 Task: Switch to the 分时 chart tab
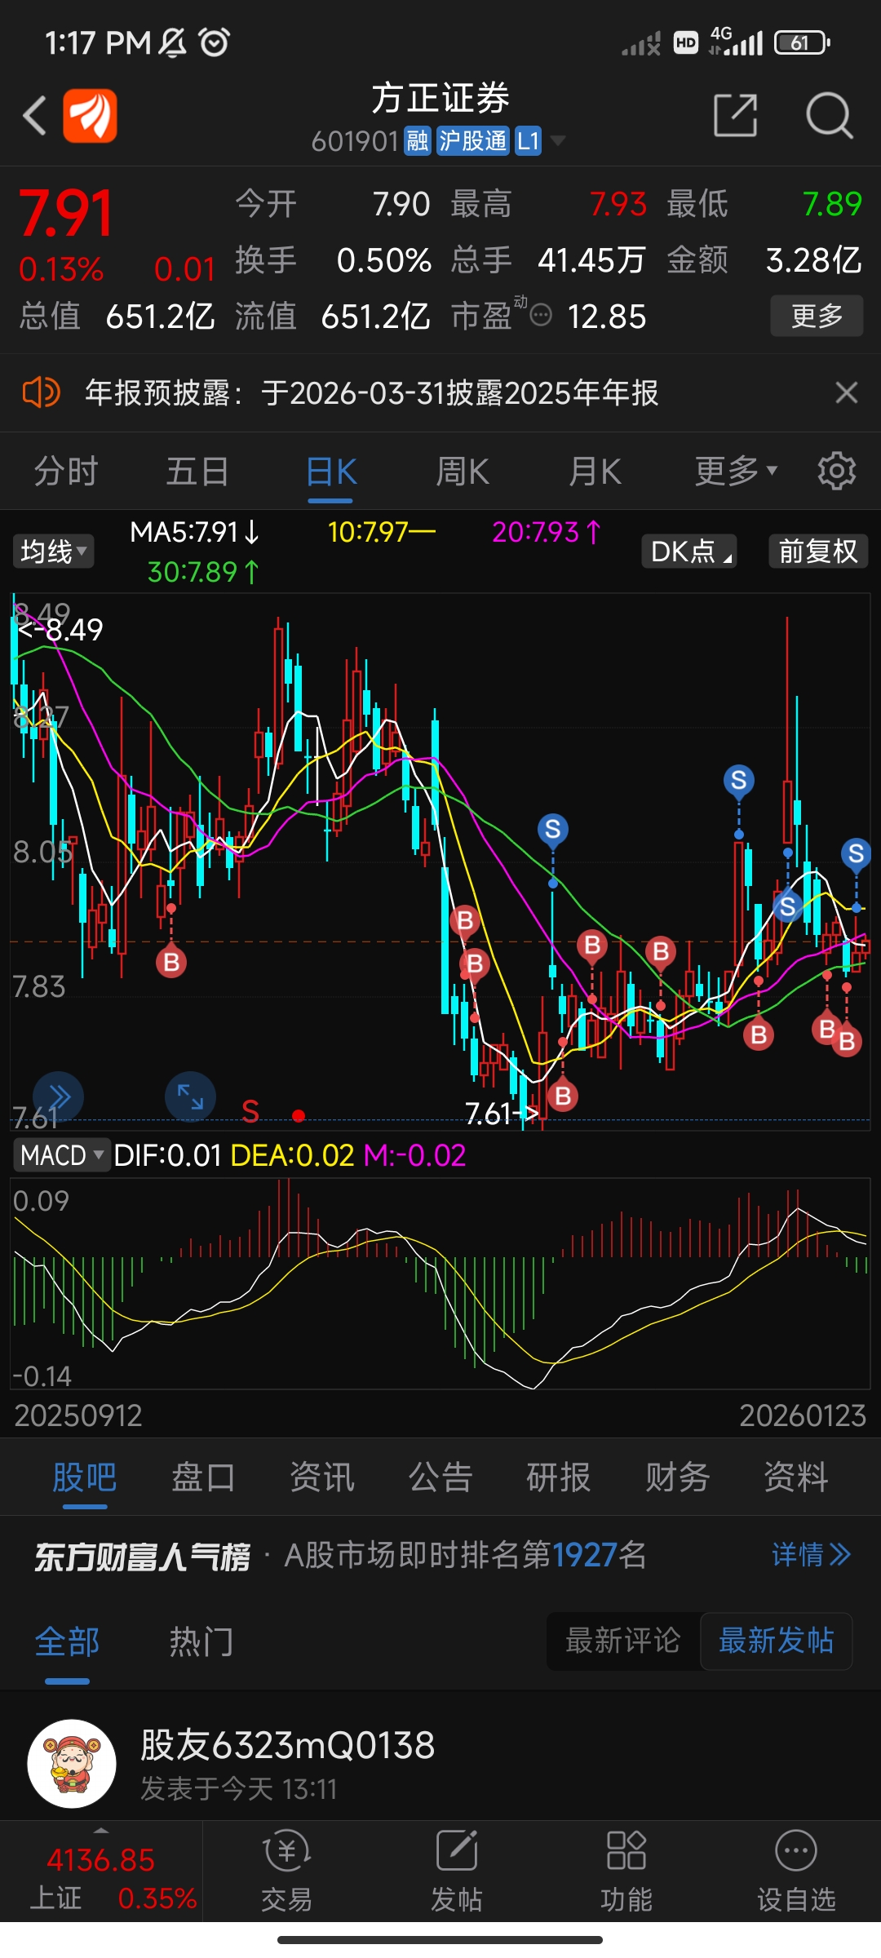click(x=66, y=471)
